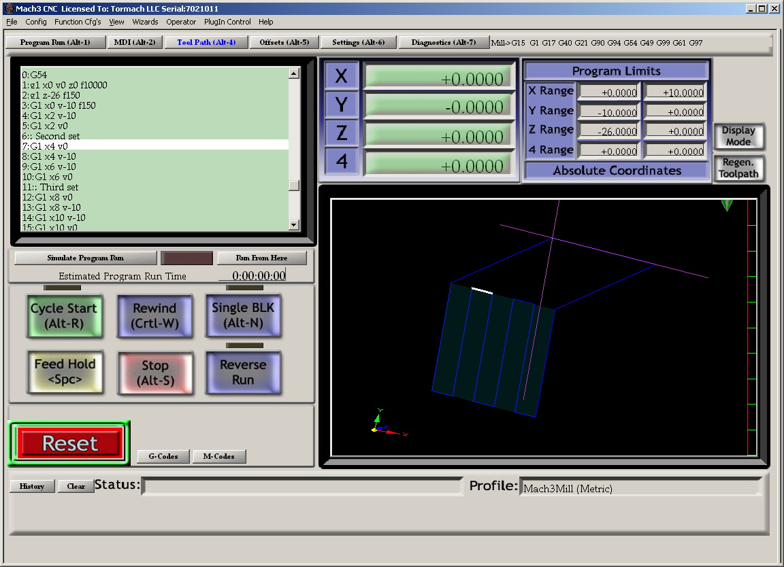Toggle Single BLK mode
The image size is (784, 567).
coord(243,315)
